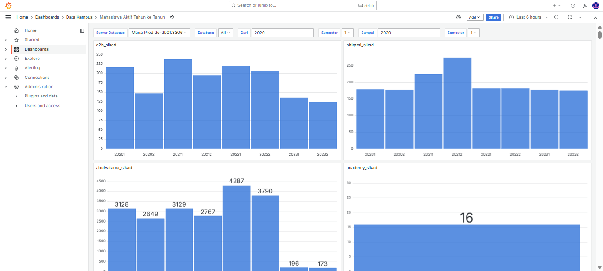Viewport: 603px width, 271px height.
Task: Refresh the dashboard with the refresh icon
Action: (570, 17)
